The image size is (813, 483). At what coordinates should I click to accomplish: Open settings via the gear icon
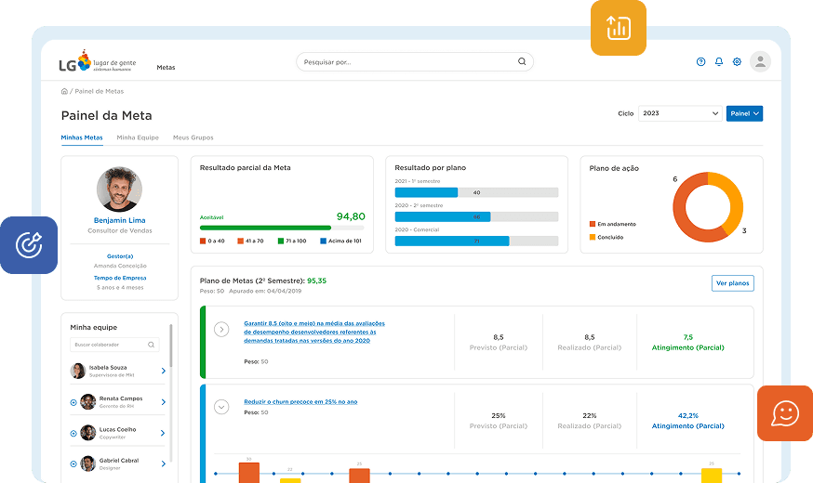coord(737,62)
